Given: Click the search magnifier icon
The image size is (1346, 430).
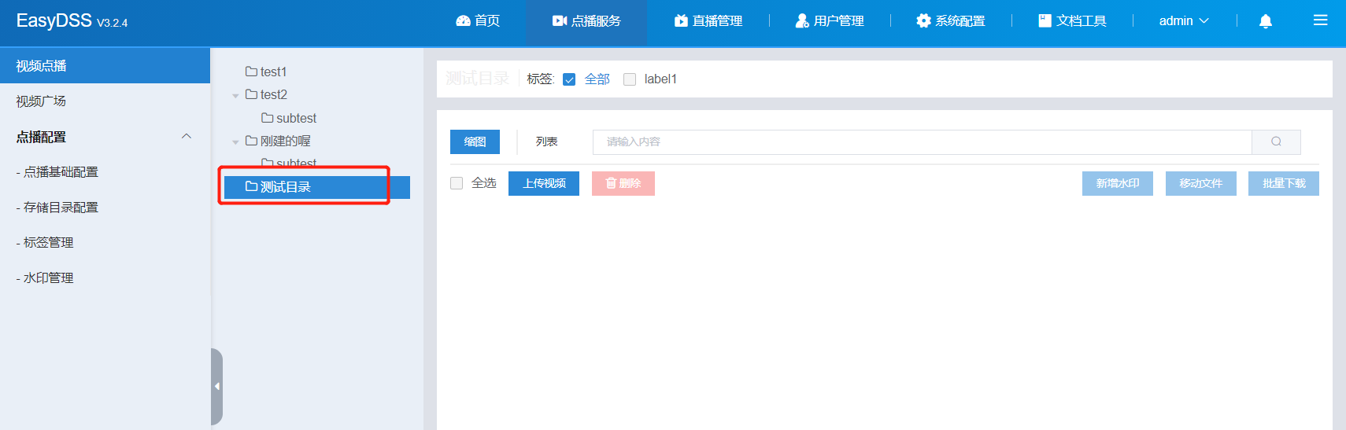Looking at the screenshot, I should click(1276, 141).
